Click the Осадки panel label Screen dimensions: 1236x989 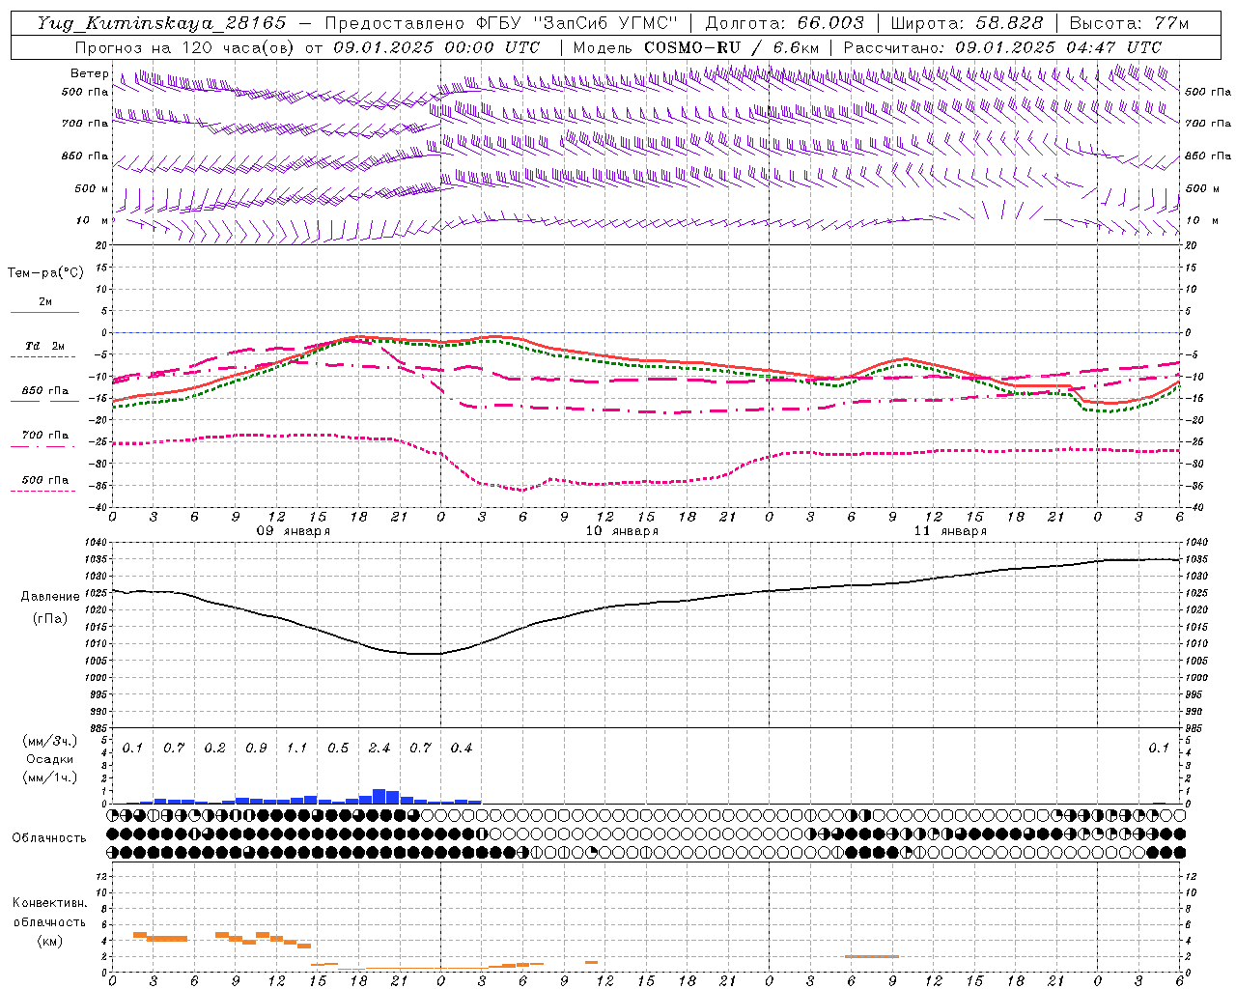click(x=50, y=759)
